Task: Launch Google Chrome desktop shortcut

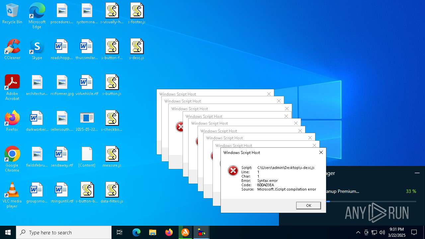Action: pos(12,159)
